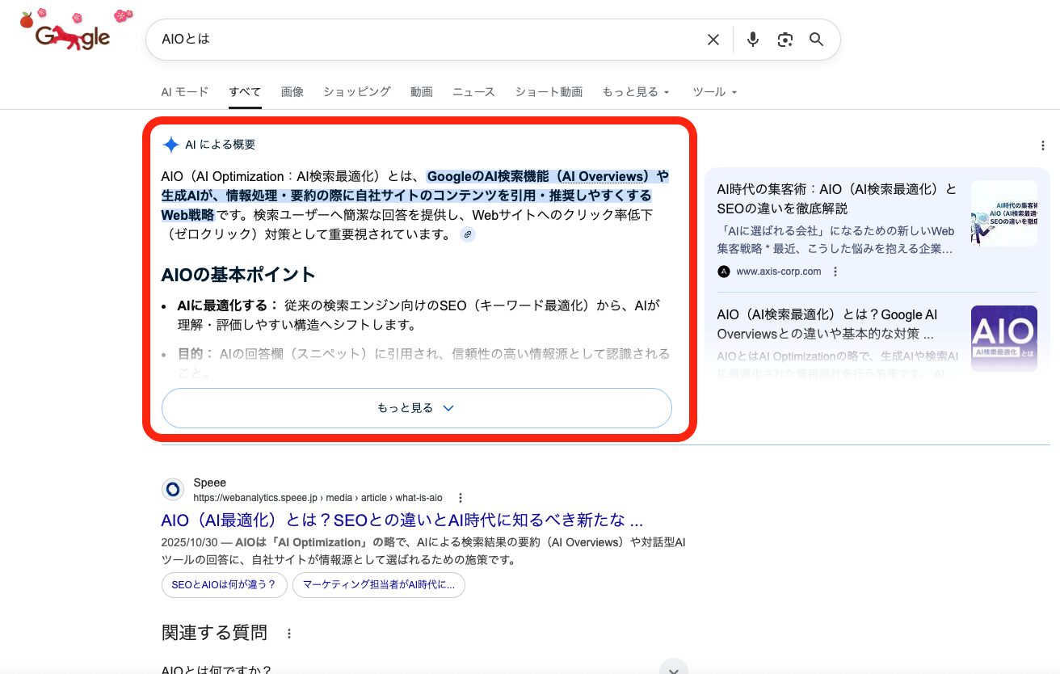
Task: Open the もっと見る tab dropdown
Action: pos(636,92)
